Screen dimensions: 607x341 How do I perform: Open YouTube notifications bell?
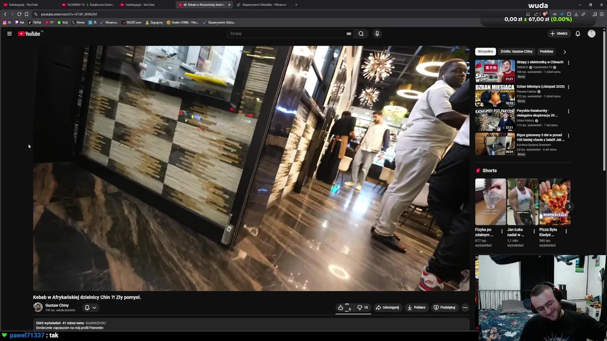(x=578, y=34)
